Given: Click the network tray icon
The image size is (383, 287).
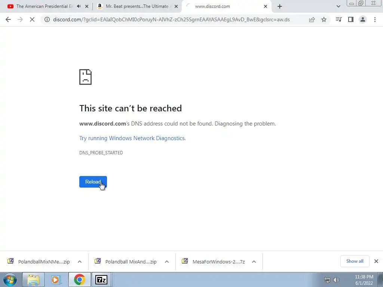Looking at the screenshot, I should point(327,280).
